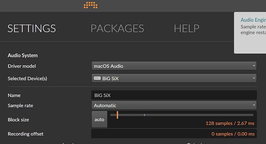Click the Audio Engine notification popup
Image resolution: width=266 pixels, height=144 pixels.
point(250,33)
